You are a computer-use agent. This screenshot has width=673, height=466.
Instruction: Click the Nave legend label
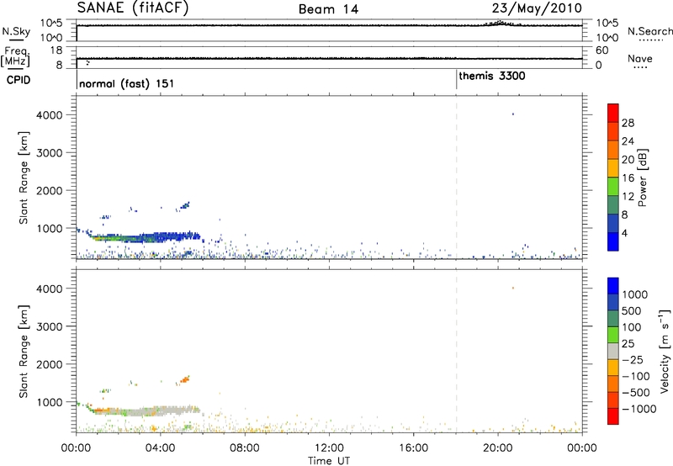tap(640, 58)
